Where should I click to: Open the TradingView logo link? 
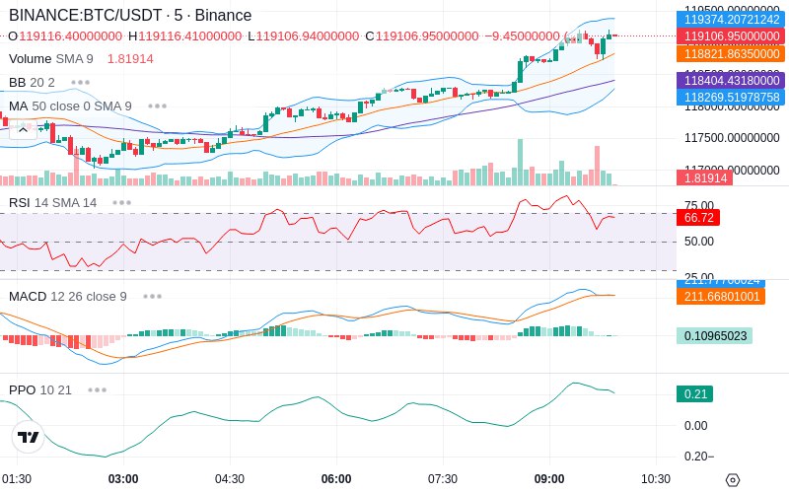(x=28, y=437)
